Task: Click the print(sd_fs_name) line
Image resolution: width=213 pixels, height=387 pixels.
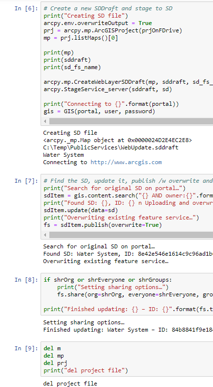Action: pyautogui.click(x=72, y=67)
